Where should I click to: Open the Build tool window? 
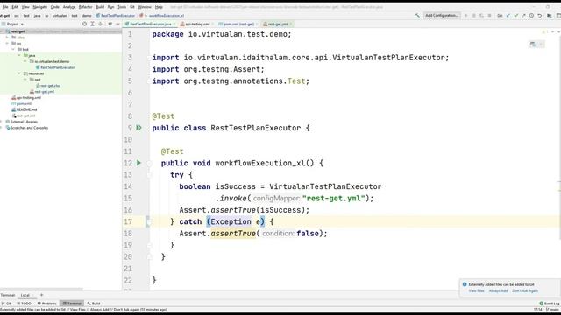(94, 304)
